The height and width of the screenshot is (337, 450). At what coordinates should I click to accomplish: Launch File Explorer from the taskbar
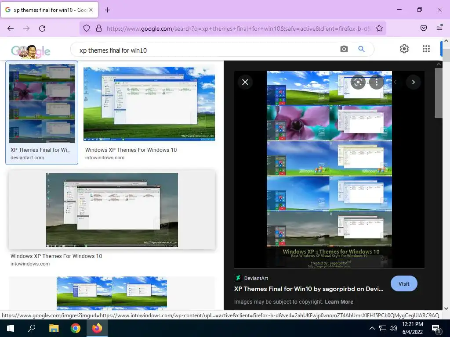(x=54, y=328)
